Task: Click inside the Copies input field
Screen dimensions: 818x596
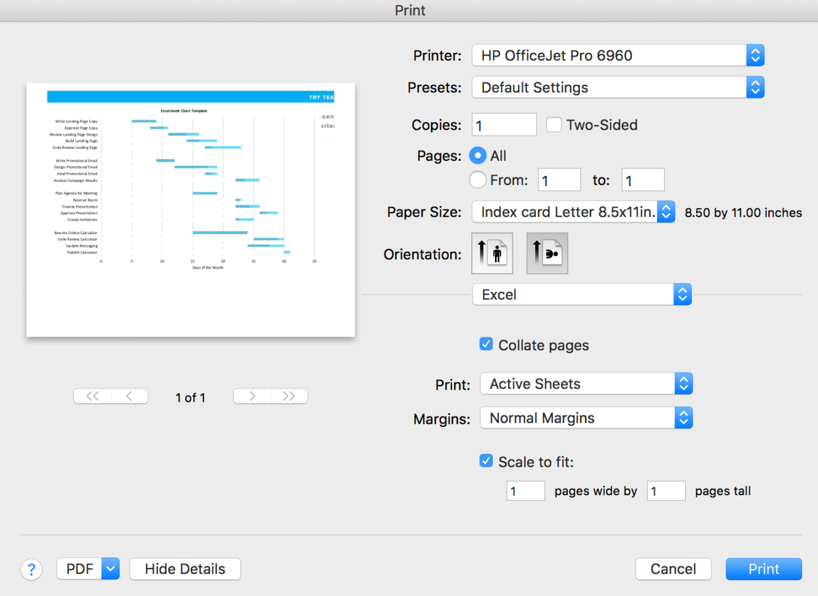Action: pos(504,124)
